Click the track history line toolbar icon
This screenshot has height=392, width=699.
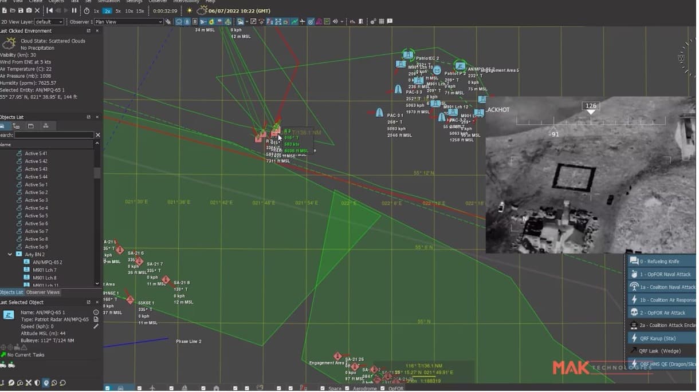pos(294,22)
